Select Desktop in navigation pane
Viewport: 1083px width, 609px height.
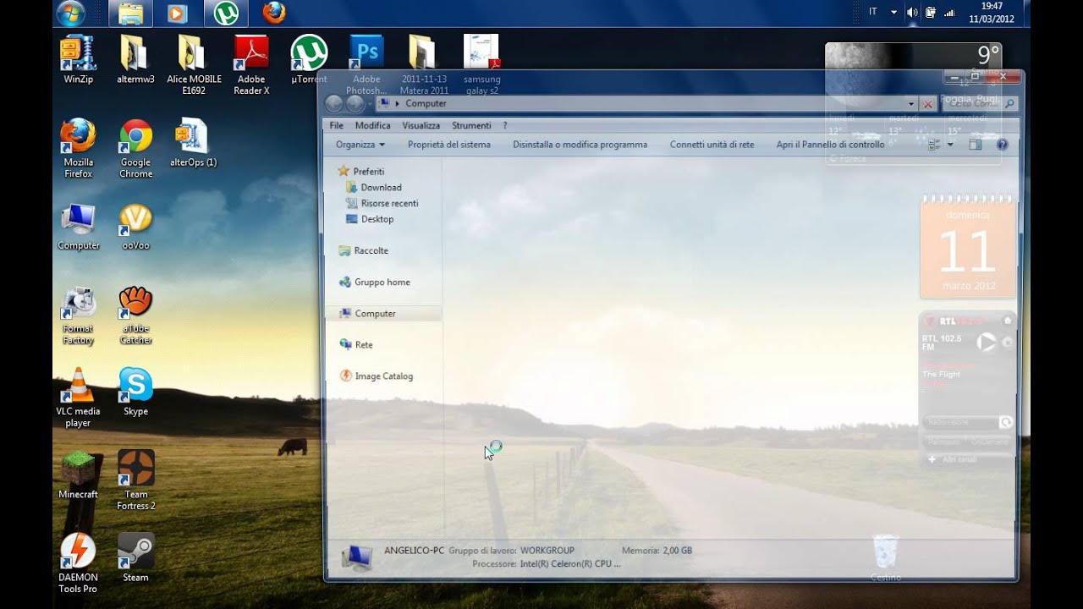(x=371, y=219)
